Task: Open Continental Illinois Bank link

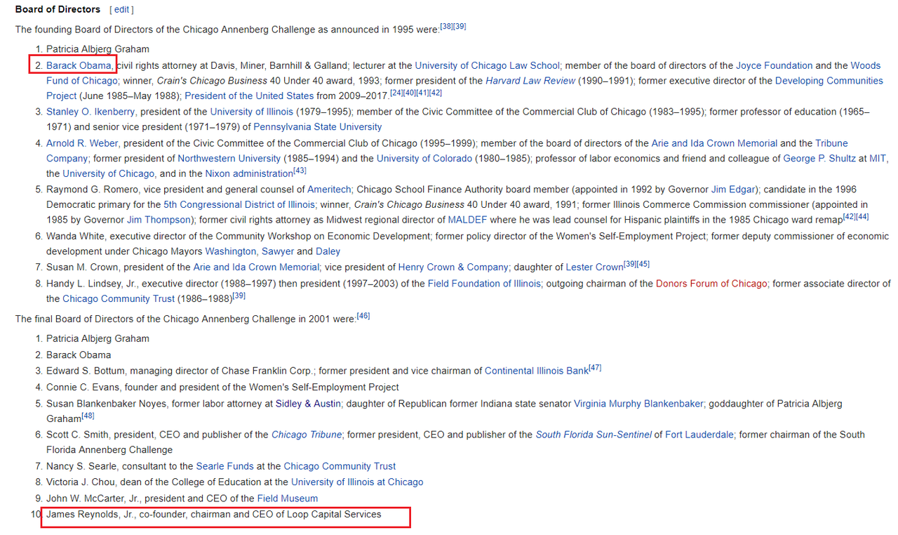Action: pos(536,371)
